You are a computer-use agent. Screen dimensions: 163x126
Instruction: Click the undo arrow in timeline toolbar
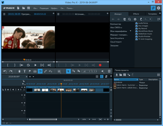[5, 71]
